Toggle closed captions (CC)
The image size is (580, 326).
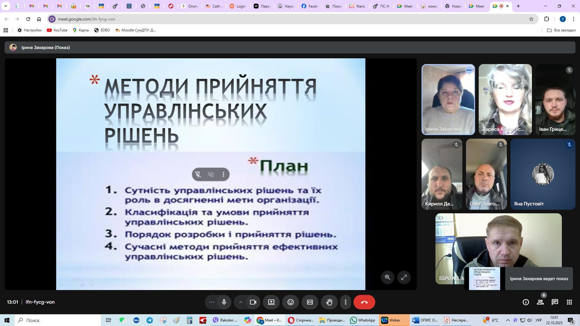310,302
